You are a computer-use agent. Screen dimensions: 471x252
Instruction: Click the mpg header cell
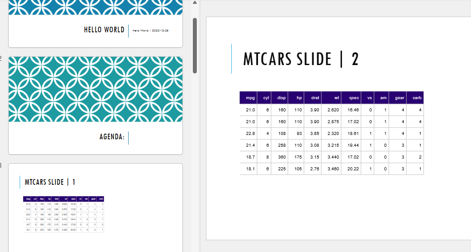coord(248,98)
